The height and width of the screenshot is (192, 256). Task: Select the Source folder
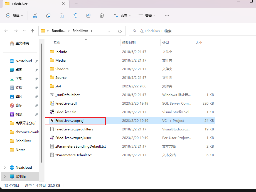tap(132, 78)
